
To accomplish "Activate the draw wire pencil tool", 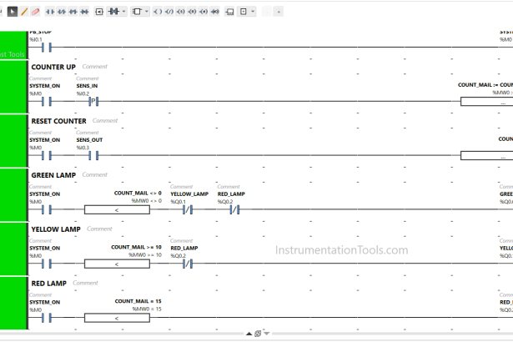I will 23,12.
